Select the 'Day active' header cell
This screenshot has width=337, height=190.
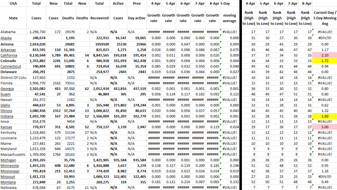click(137, 18)
